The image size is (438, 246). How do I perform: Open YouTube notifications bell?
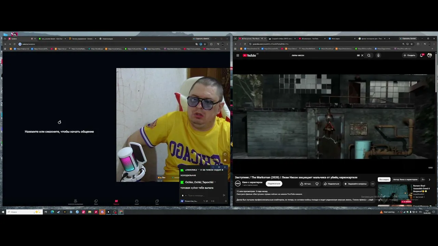pyautogui.click(x=422, y=55)
